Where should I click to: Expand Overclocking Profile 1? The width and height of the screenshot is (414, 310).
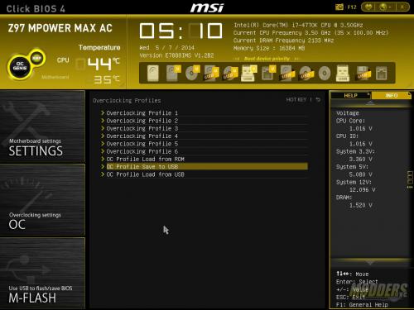[x=205, y=113]
